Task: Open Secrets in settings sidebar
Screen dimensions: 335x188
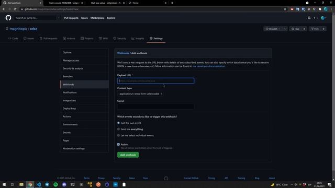Action: 84,133
